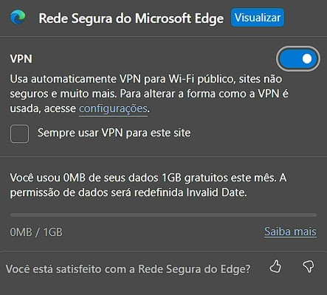Check the Sempre usar VPN box
327x295 pixels.
[x=19, y=134]
